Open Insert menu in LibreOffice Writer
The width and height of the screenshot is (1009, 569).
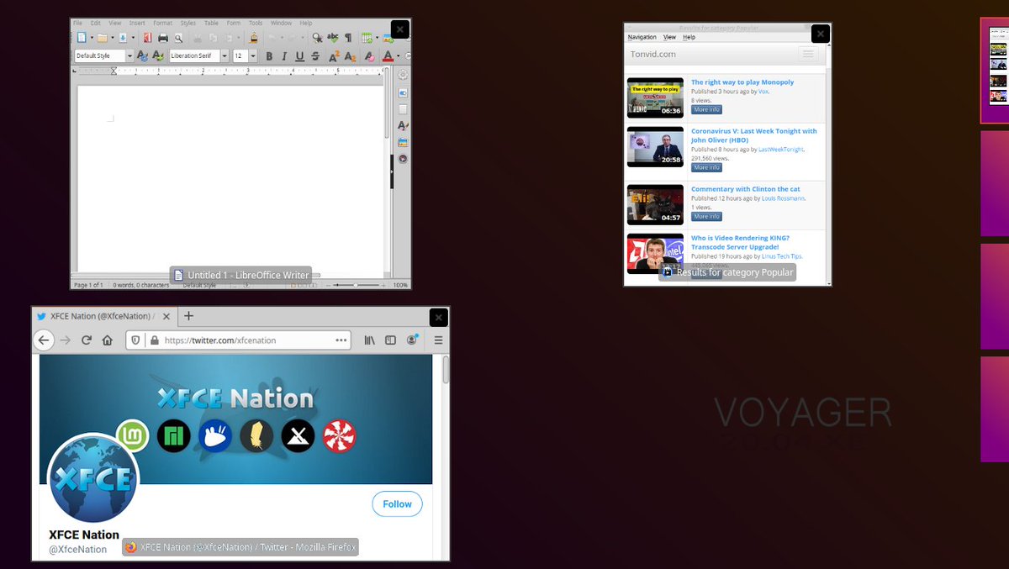(137, 23)
